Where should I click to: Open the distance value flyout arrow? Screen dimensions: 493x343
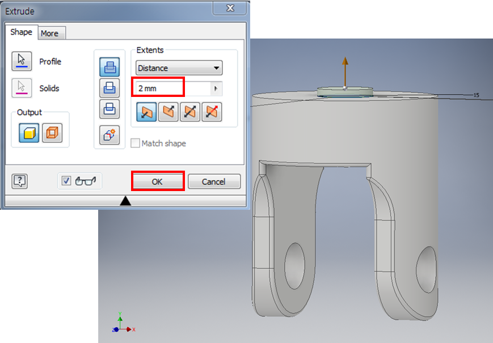[216, 88]
